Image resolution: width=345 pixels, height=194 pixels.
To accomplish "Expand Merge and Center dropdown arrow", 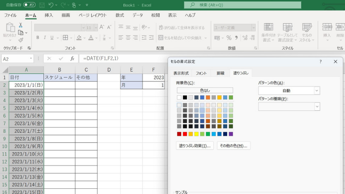I will 206,38.
